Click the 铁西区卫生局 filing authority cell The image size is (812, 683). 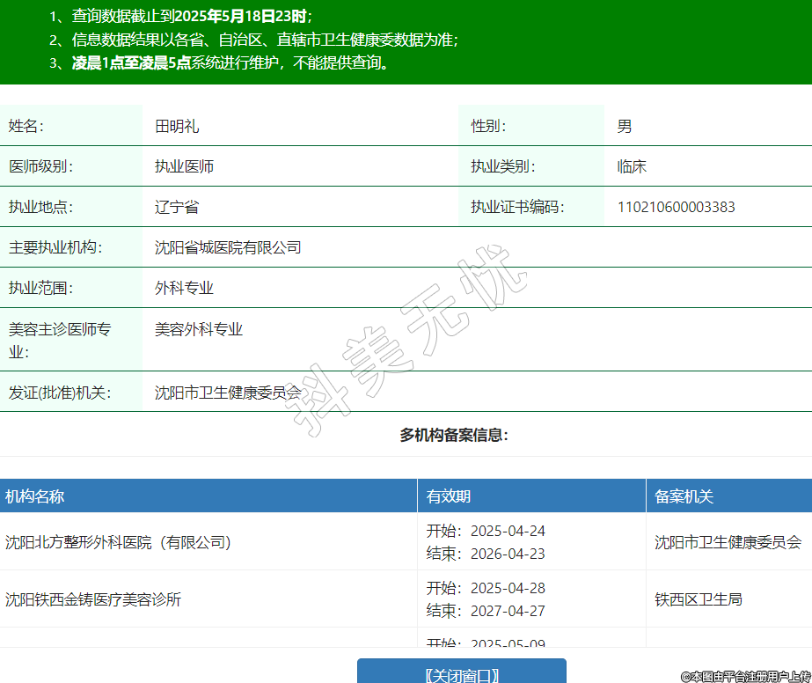698,599
